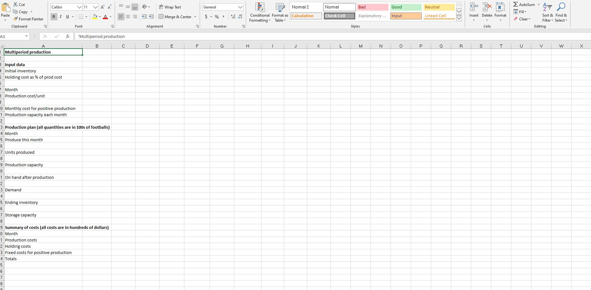Apply the Bad red cell style

click(x=373, y=7)
